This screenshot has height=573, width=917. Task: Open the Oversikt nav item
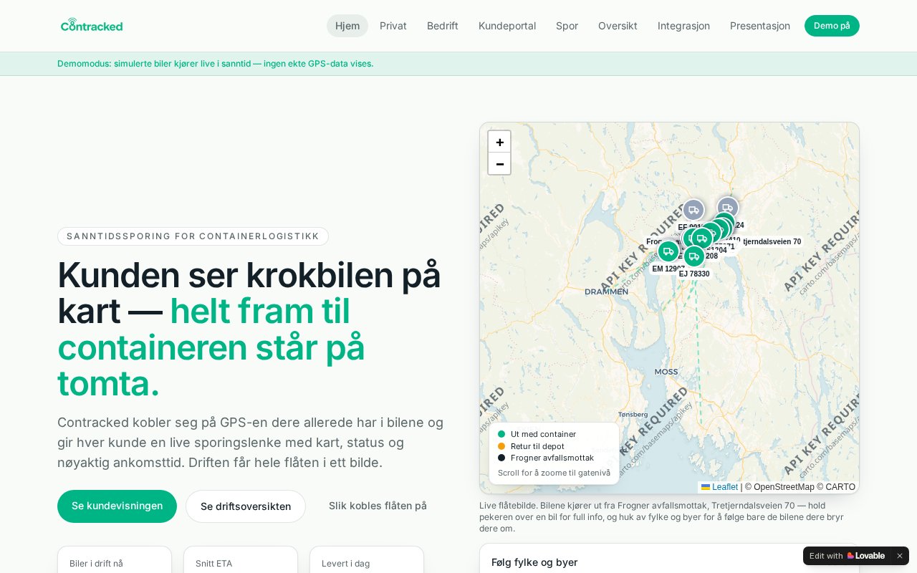coord(618,26)
